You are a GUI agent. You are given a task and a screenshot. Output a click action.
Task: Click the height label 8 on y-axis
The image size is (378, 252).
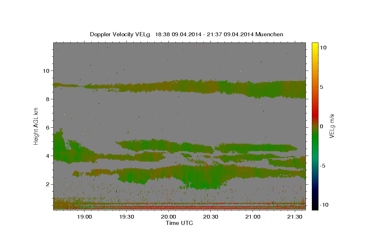[48, 99]
